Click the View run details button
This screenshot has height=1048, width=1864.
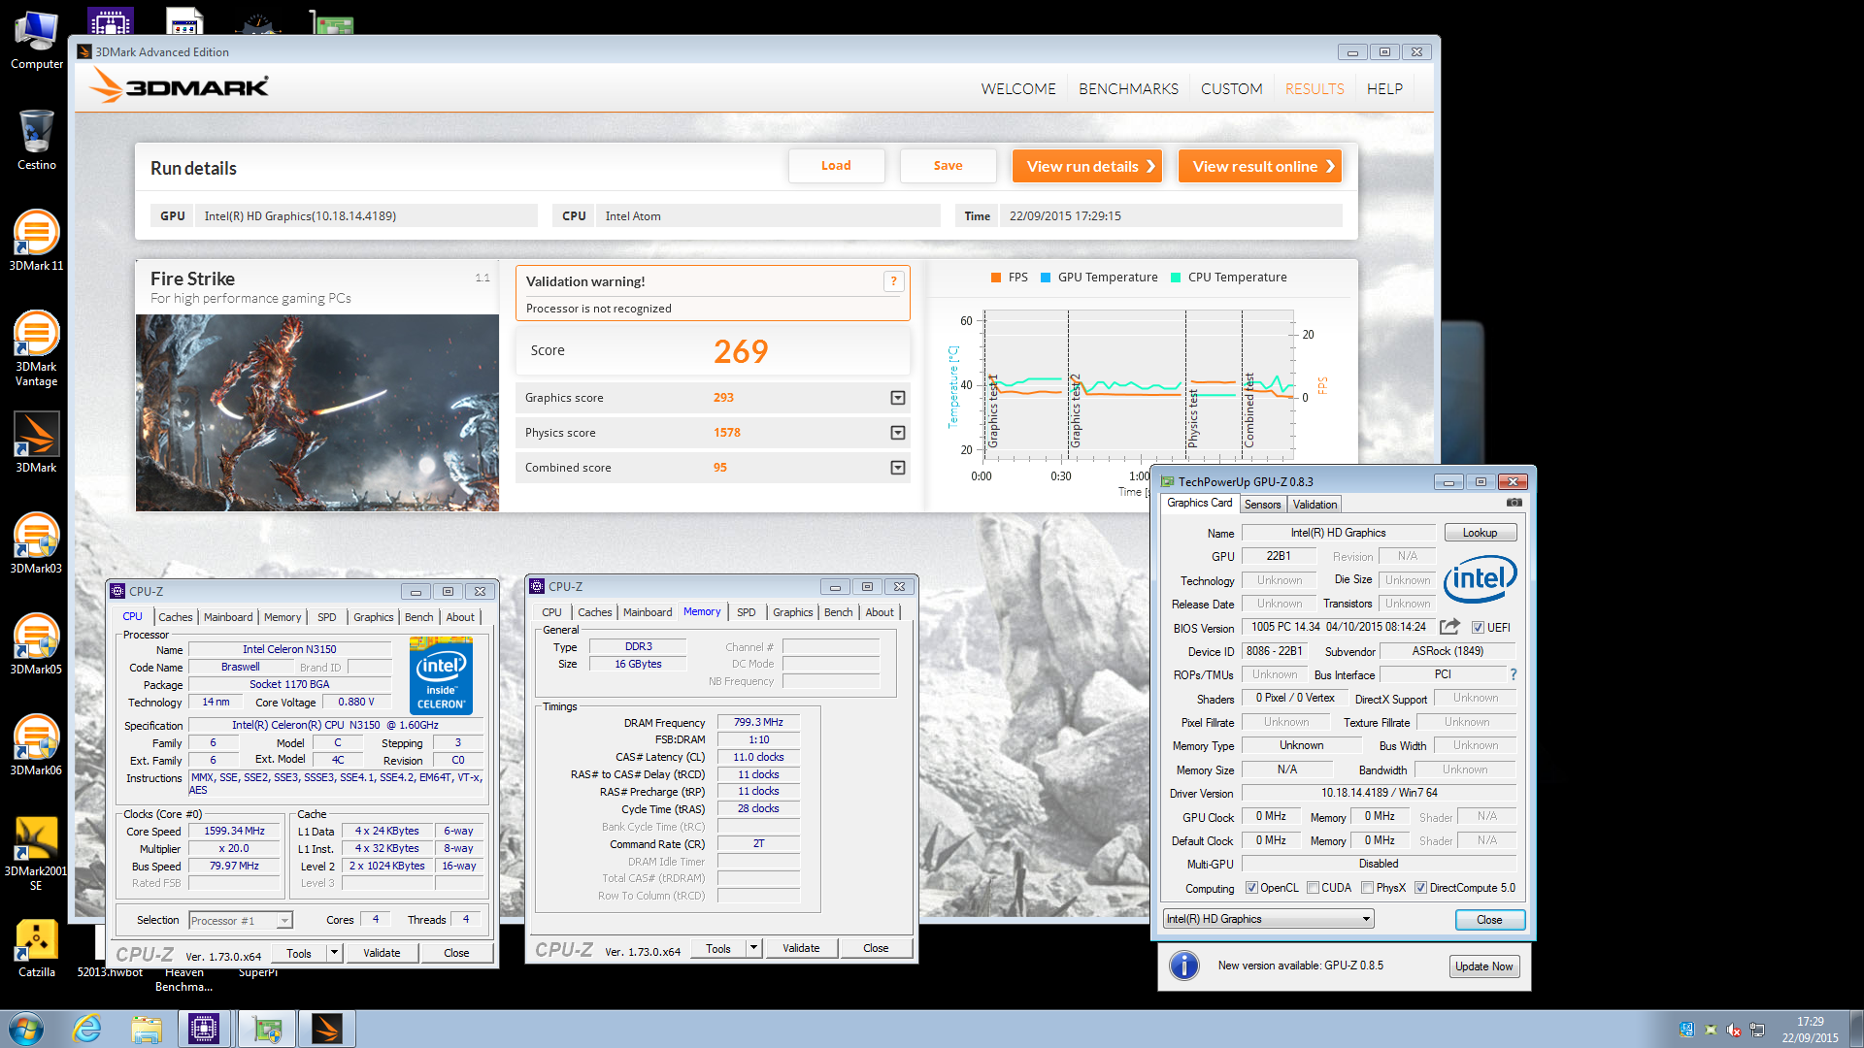[x=1087, y=166]
